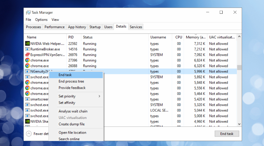The width and height of the screenshot is (264, 146).
Task: Click Chrome icon in the 5,464 K row
Action: pos(28,93)
